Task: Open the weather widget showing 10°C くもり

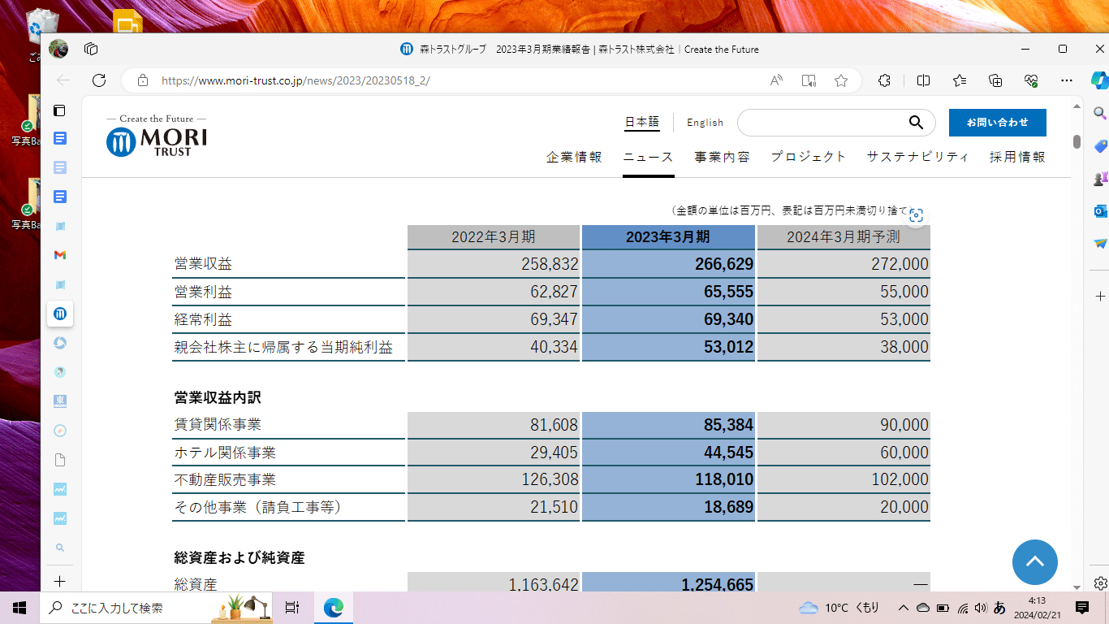Action: tap(839, 607)
